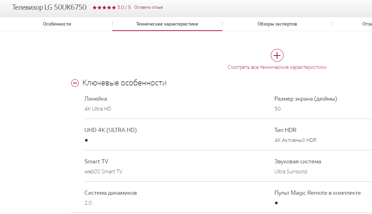Screen dimensions: 372x214
Task: Select the 4K Активный HDR value
Action: coord(295,140)
